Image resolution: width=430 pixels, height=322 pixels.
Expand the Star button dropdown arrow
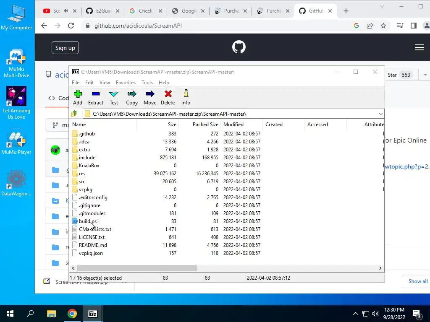coord(425,75)
